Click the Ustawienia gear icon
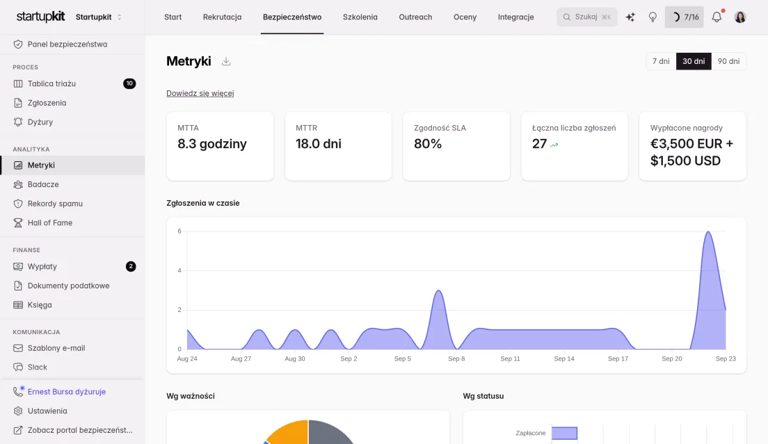The width and height of the screenshot is (768, 444). (x=18, y=411)
